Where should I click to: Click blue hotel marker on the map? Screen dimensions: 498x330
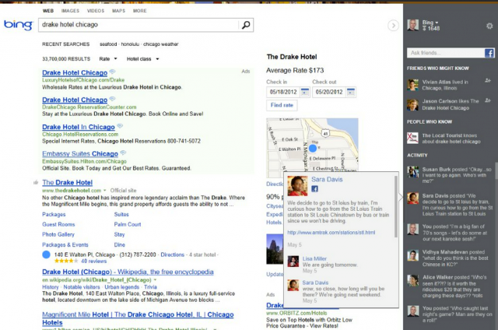pyautogui.click(x=313, y=148)
